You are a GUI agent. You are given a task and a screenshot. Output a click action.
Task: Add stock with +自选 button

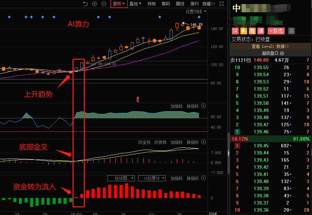pyautogui.click(x=276, y=31)
